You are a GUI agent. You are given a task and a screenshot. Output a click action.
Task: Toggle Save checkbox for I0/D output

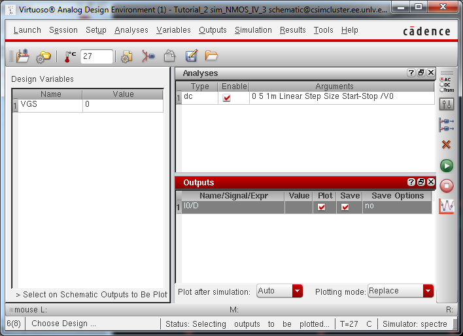[345, 207]
